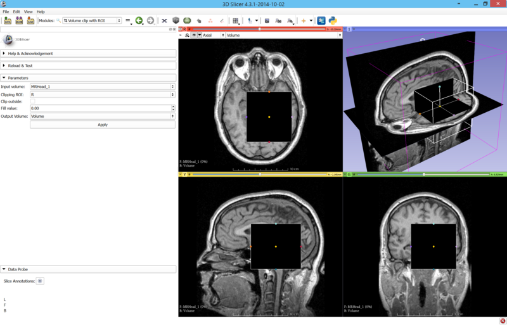Adjust the red slice offset slider

coord(259,29)
